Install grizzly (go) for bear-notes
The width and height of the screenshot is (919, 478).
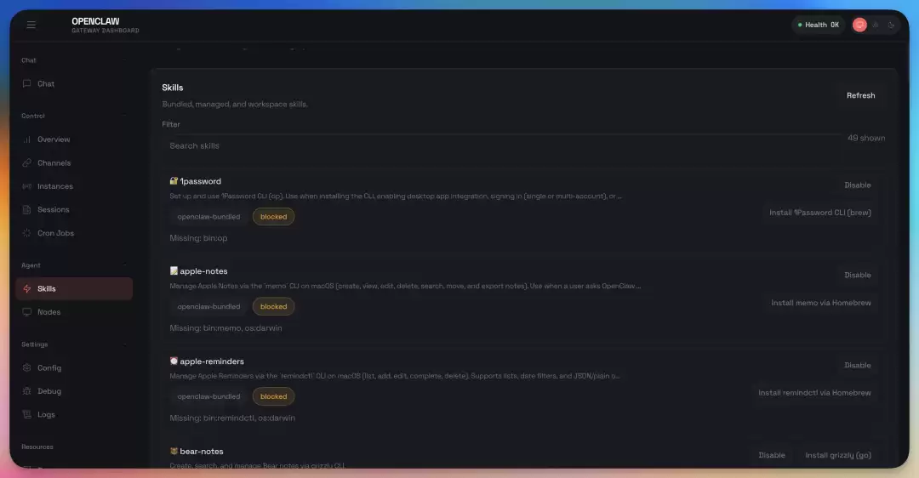tap(838, 455)
